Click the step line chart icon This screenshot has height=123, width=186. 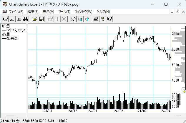click(12, 19)
